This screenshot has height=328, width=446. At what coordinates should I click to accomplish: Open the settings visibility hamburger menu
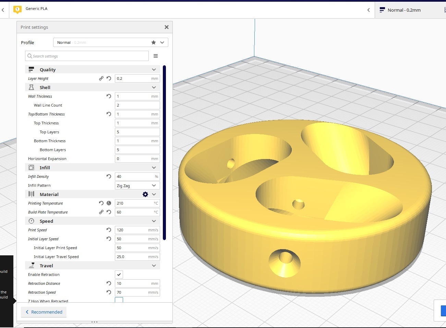156,56
